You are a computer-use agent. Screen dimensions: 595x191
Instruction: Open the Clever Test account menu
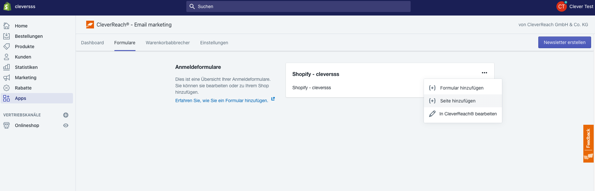point(575,6)
